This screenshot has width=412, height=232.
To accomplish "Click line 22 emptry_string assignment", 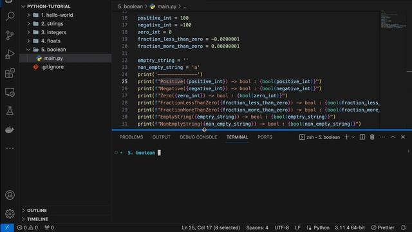I will pyautogui.click(x=163, y=60).
